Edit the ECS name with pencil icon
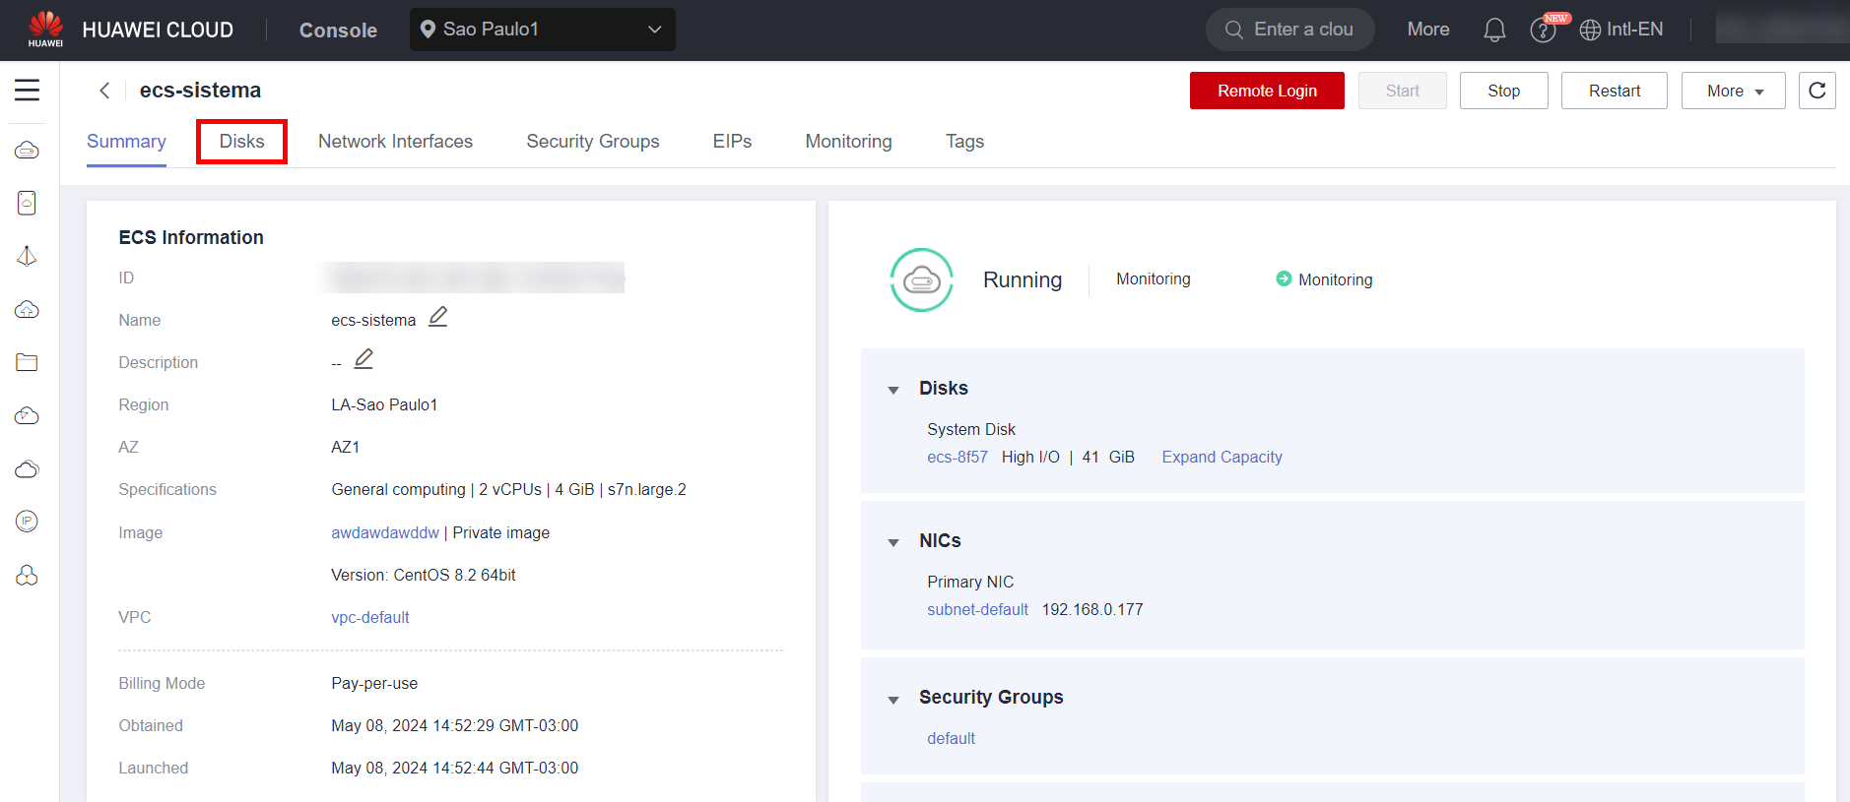 [x=438, y=317]
